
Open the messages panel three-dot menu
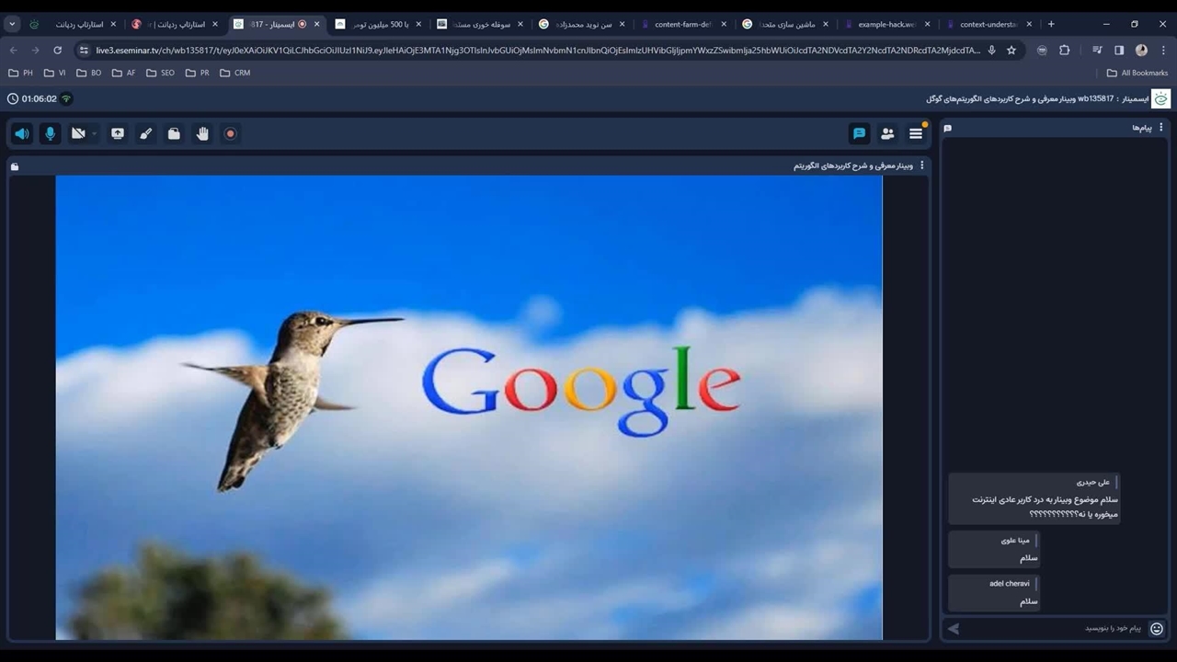coord(1160,128)
